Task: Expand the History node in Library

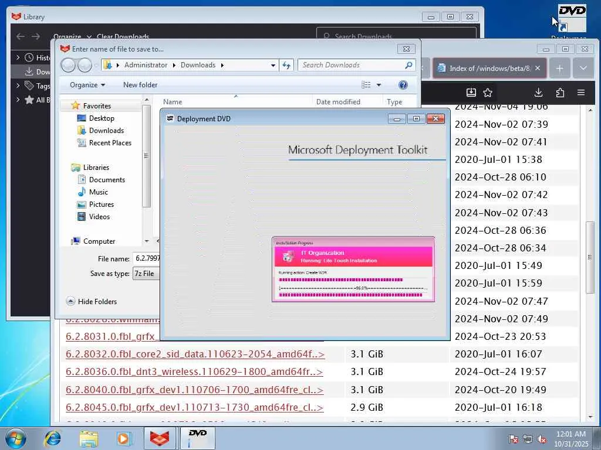Action: click(18, 57)
